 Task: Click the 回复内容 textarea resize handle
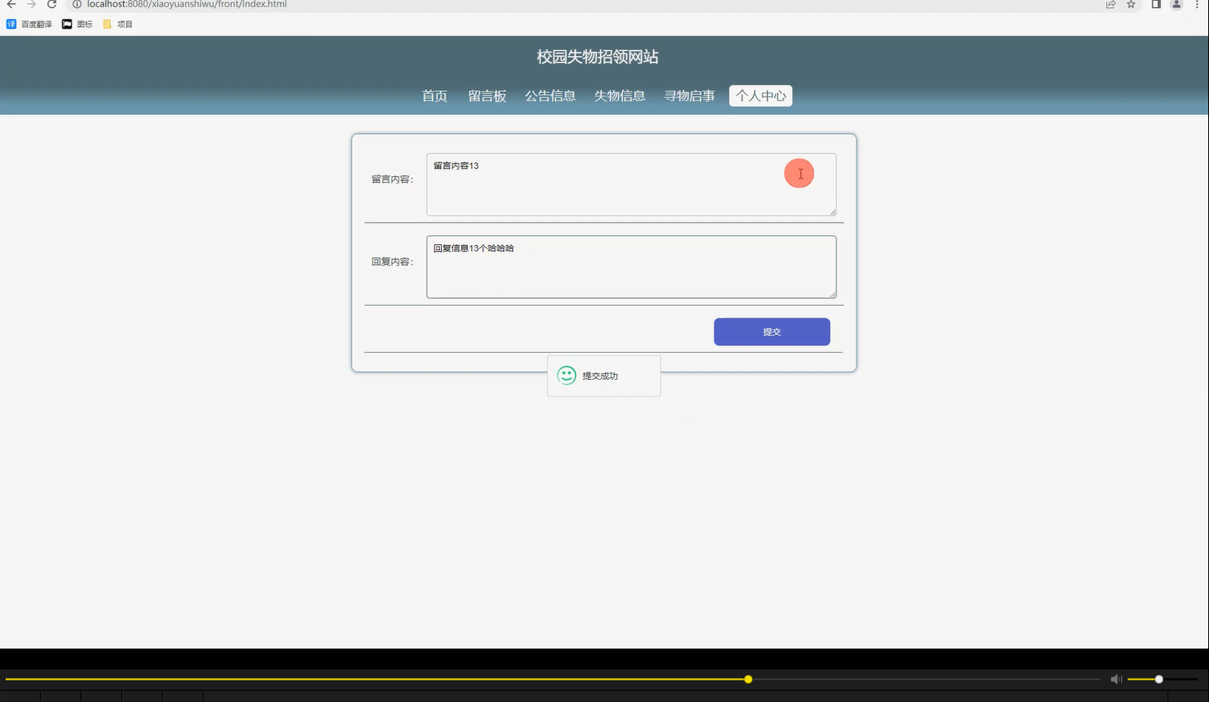[833, 294]
